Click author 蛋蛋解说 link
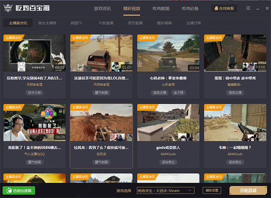The image size is (271, 198). point(234,85)
